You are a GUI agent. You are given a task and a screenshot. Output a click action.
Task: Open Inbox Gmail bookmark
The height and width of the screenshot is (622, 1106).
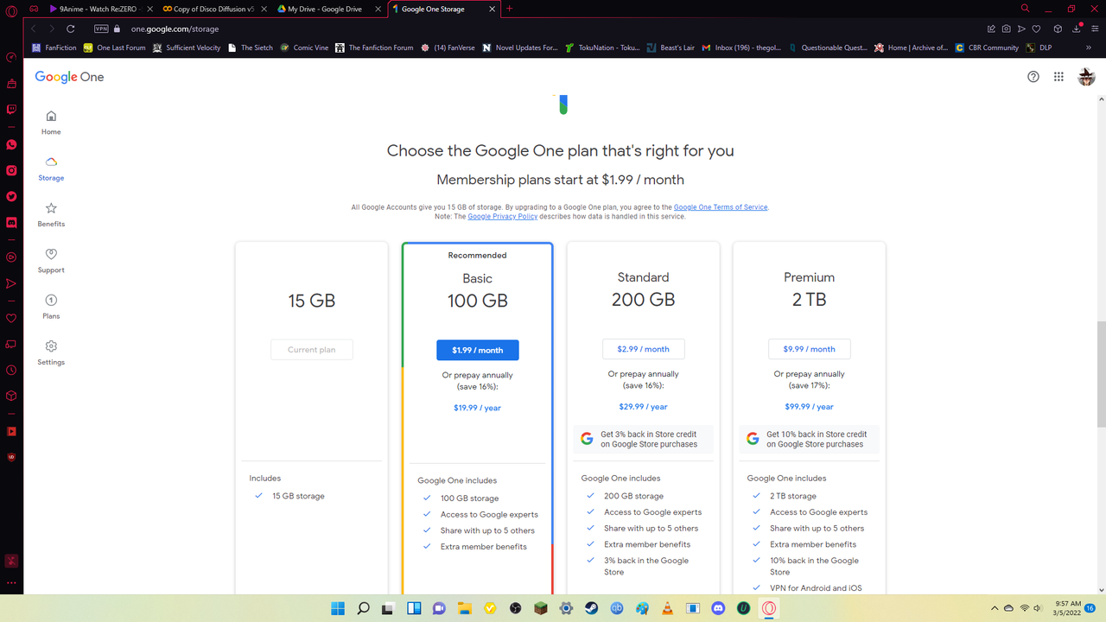click(x=741, y=48)
